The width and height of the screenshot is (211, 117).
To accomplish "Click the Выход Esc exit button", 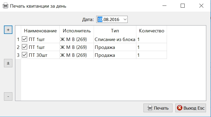I will (190, 108).
